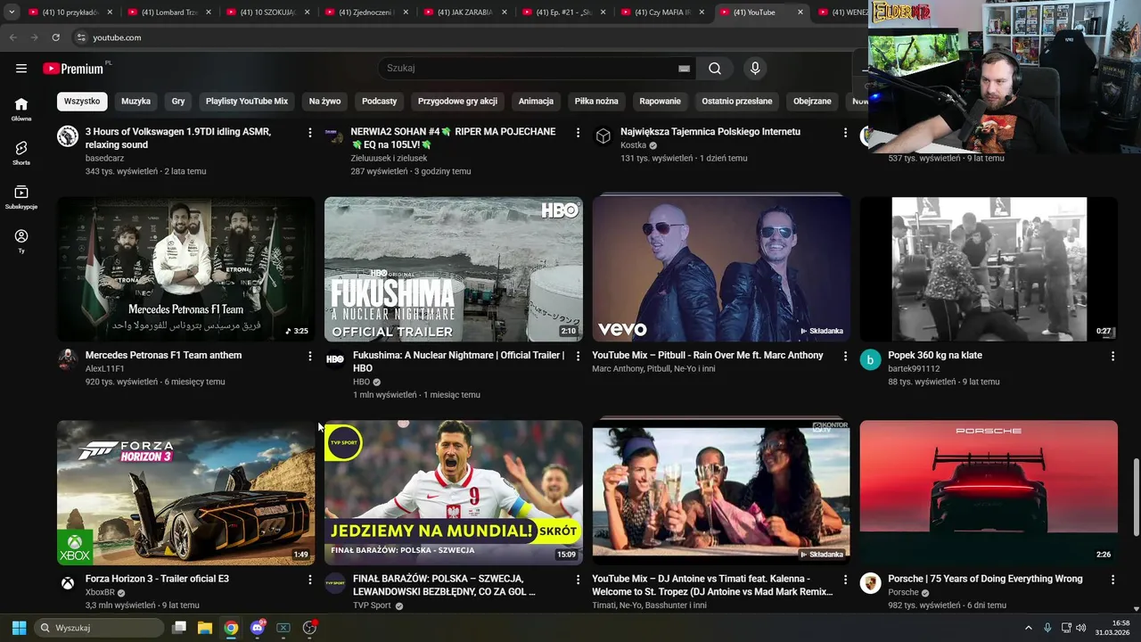Open the Ty profile section in sidebar
Image resolution: width=1141 pixels, height=642 pixels.
pyautogui.click(x=21, y=241)
